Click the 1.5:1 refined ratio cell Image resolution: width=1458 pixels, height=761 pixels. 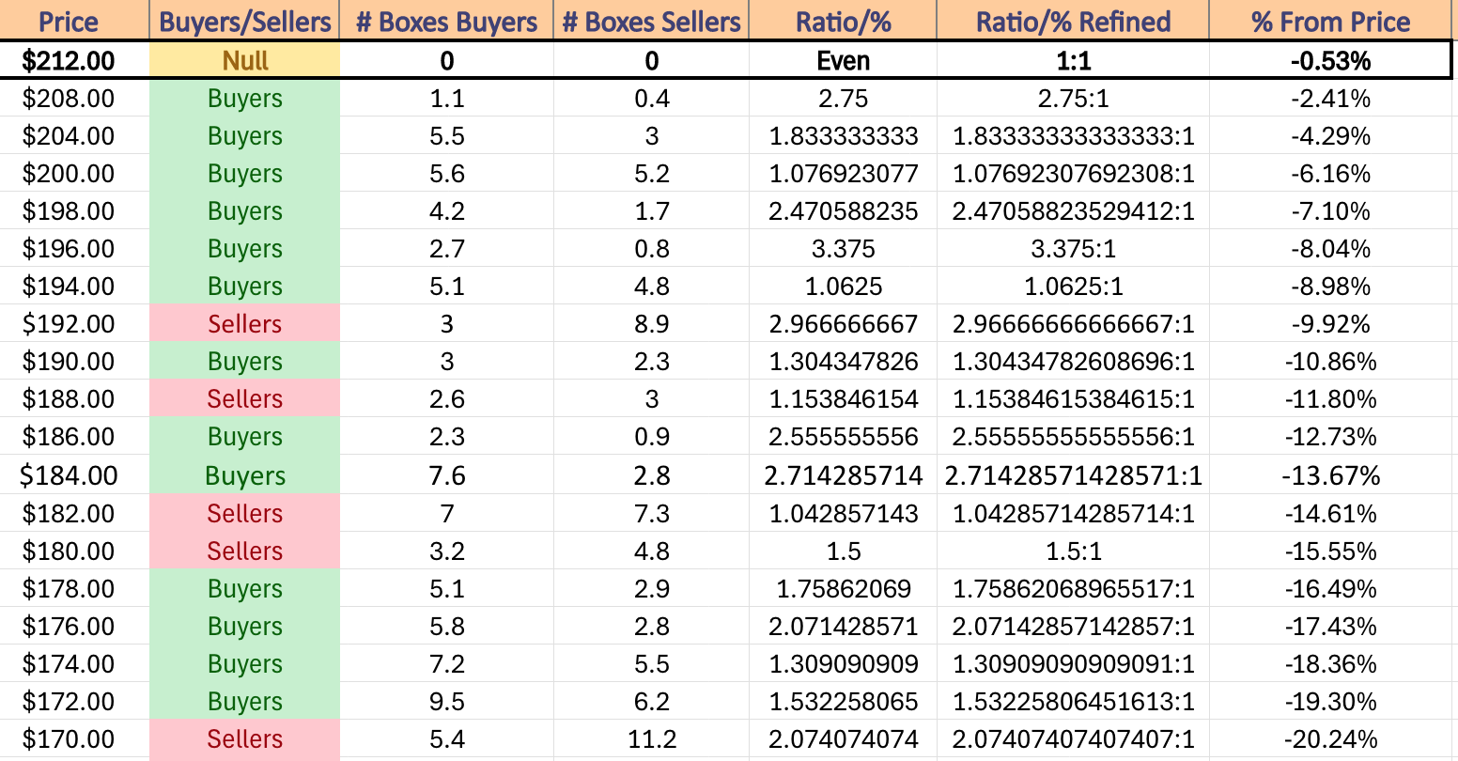click(1074, 551)
